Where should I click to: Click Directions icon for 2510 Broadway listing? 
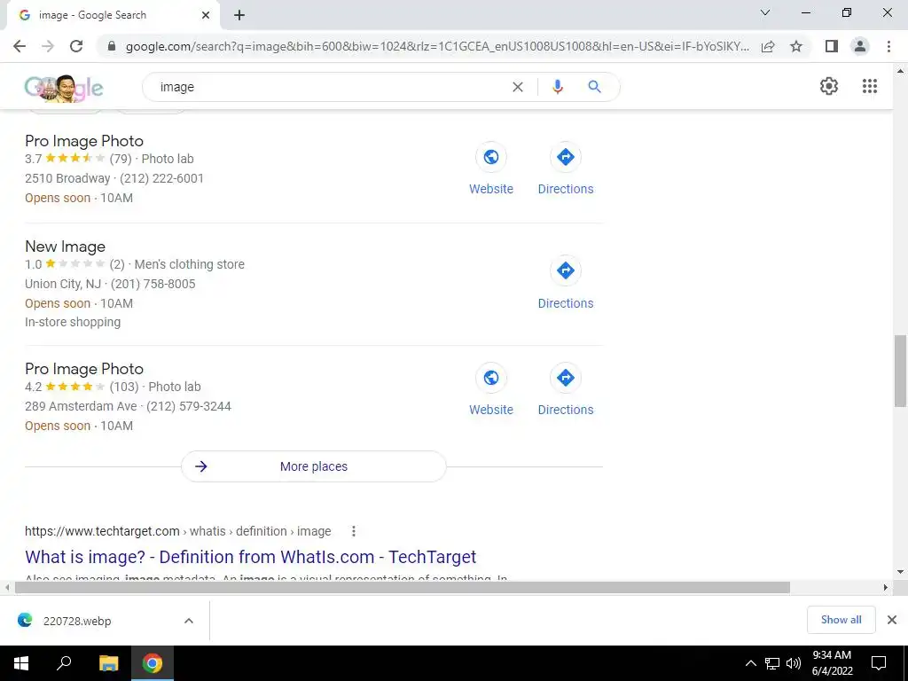pyautogui.click(x=565, y=157)
